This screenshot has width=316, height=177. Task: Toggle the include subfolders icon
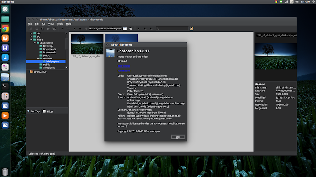(131, 29)
